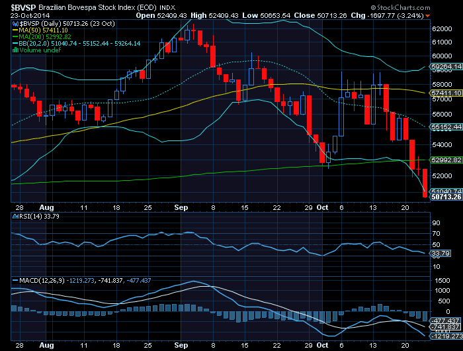Click the Aug label on the price chart axis

(x=46, y=207)
